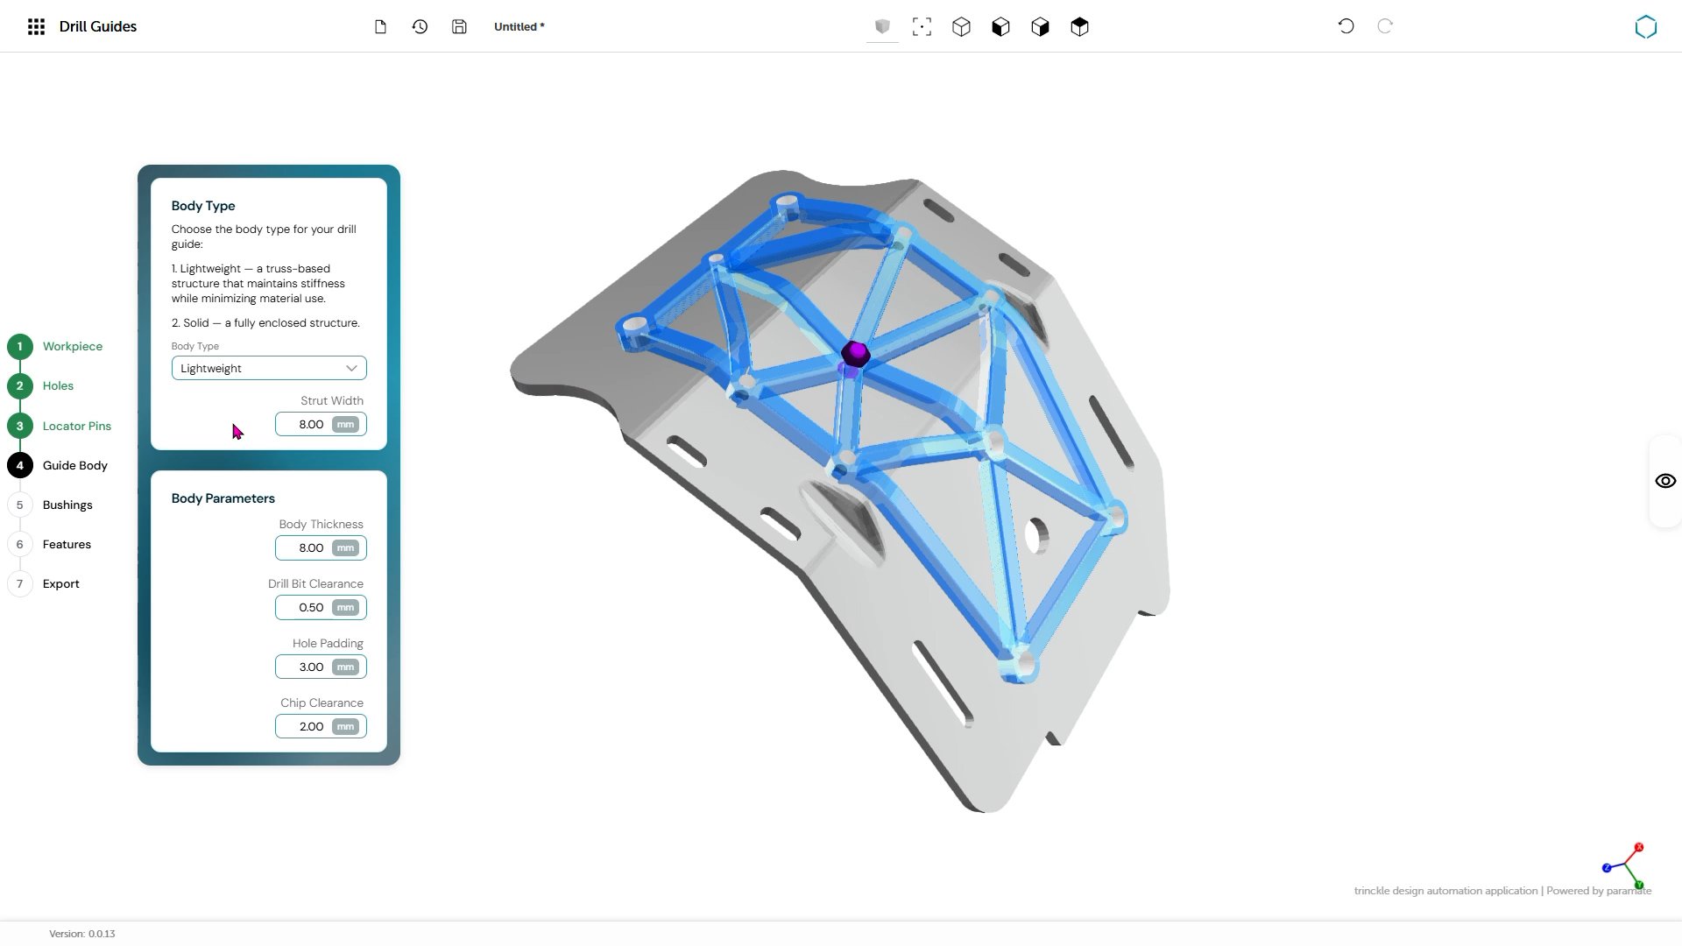Viewport: 1682px width, 946px height.
Task: Click the fit-to-view frame icon
Action: (x=922, y=27)
